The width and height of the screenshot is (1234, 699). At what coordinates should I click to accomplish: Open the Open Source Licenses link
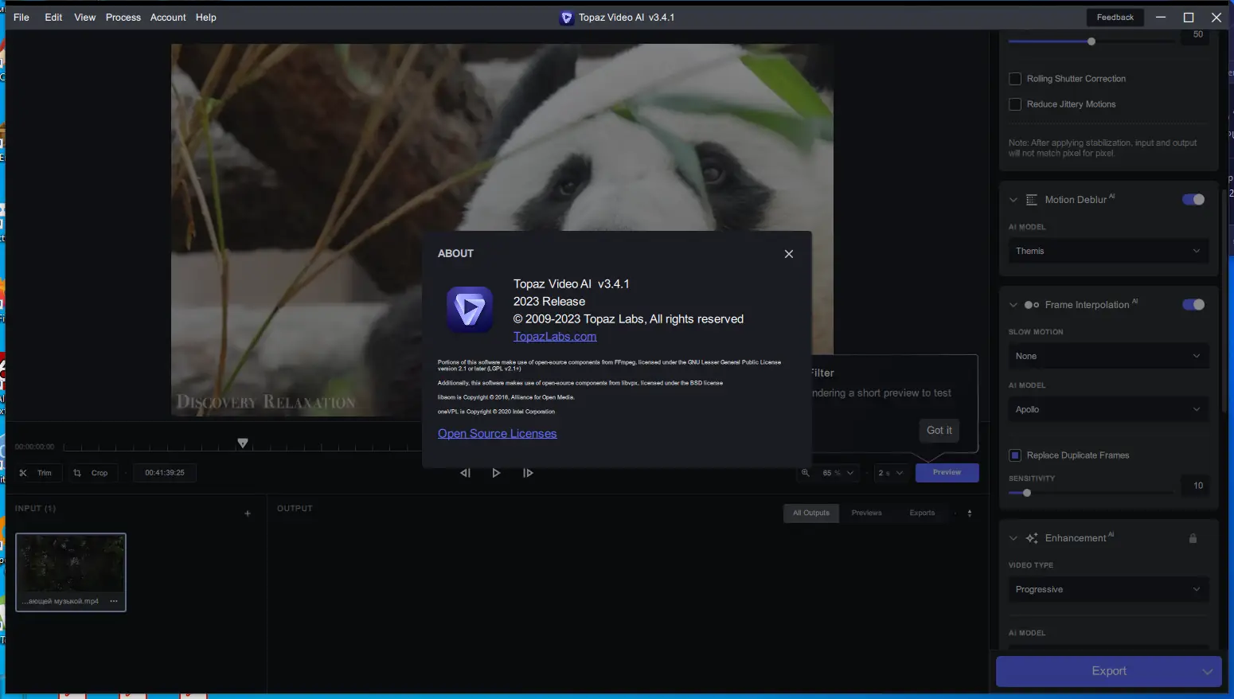[x=498, y=434]
